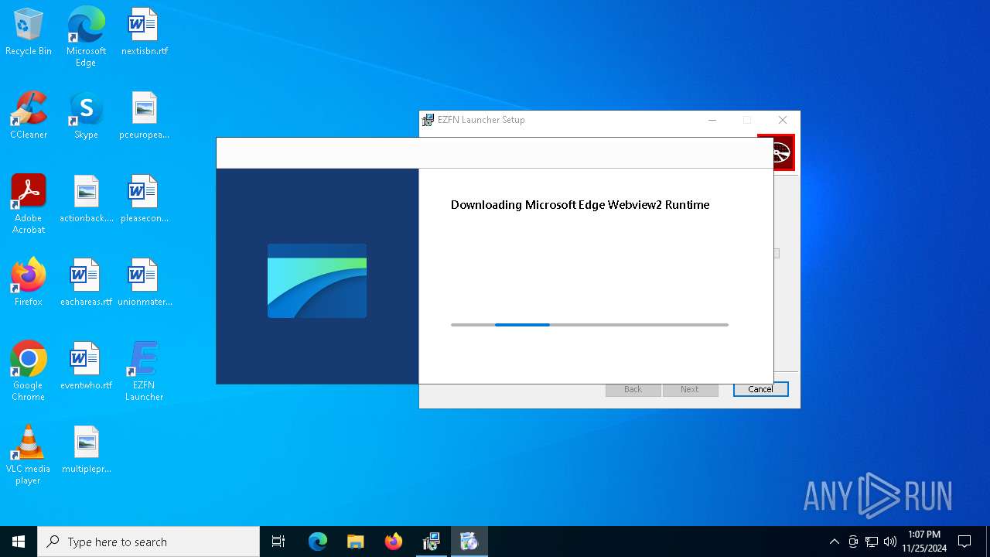The image size is (990, 557).
Task: Open the Recycle Bin desktop icon
Action: [x=29, y=32]
